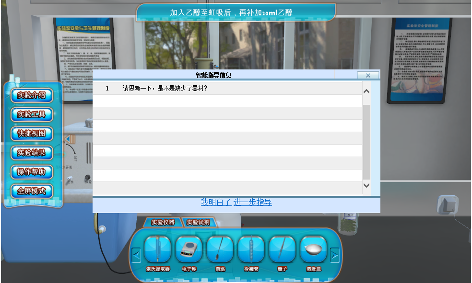This screenshot has width=472, height=283.
Task: Collapse the left side menu panel arrow
Action: 71,139
